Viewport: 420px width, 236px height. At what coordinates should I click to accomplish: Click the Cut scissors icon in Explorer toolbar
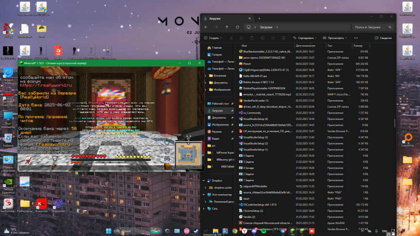(231, 38)
